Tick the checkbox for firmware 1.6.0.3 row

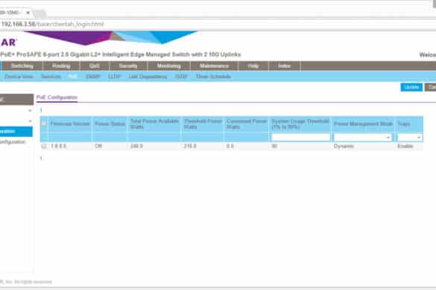(x=44, y=146)
